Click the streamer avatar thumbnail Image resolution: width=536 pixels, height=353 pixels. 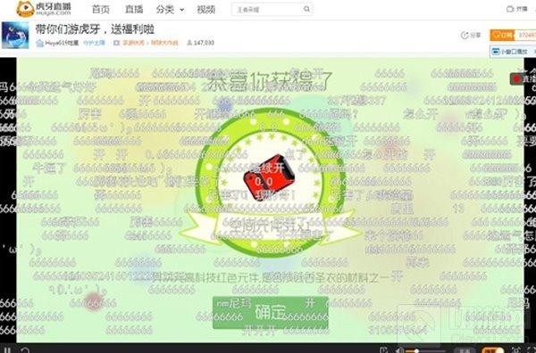[x=15, y=35]
